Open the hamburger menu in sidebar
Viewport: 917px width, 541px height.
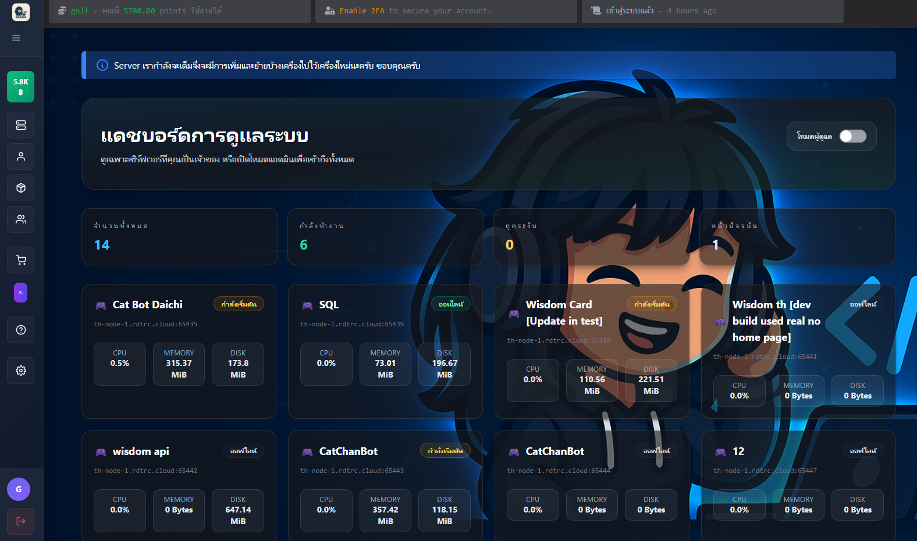point(16,38)
